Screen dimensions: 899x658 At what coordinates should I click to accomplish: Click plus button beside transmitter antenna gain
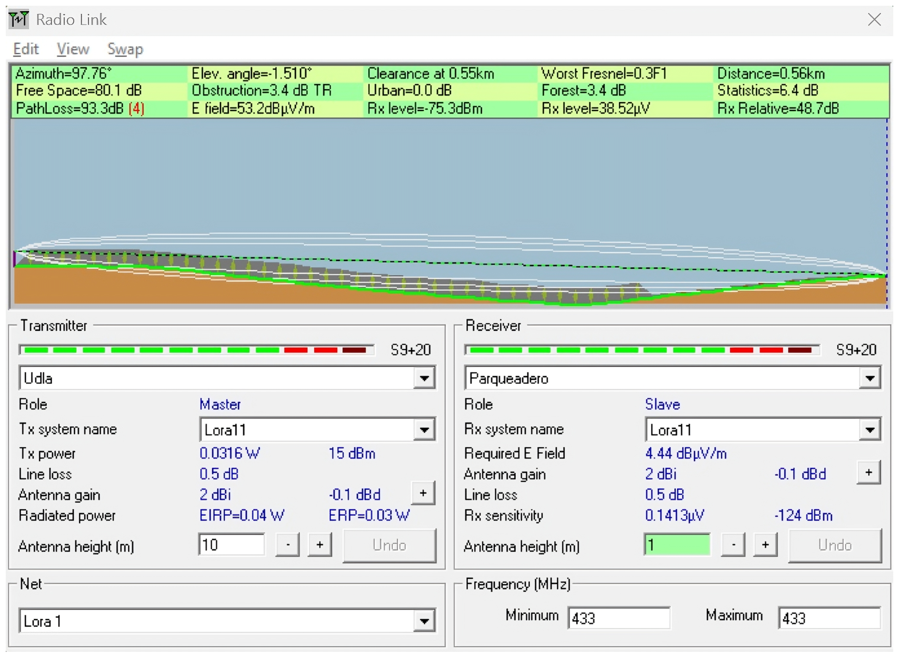click(x=423, y=493)
